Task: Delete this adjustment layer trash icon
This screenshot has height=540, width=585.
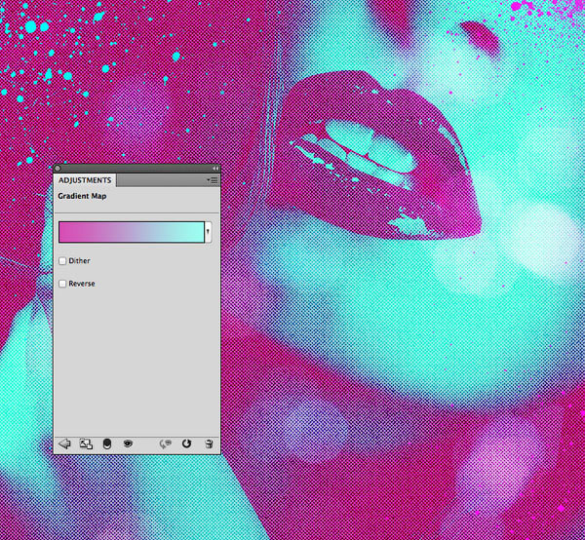Action: pyautogui.click(x=209, y=444)
